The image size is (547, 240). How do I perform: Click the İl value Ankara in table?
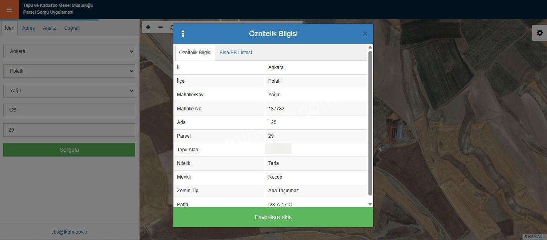(x=276, y=67)
